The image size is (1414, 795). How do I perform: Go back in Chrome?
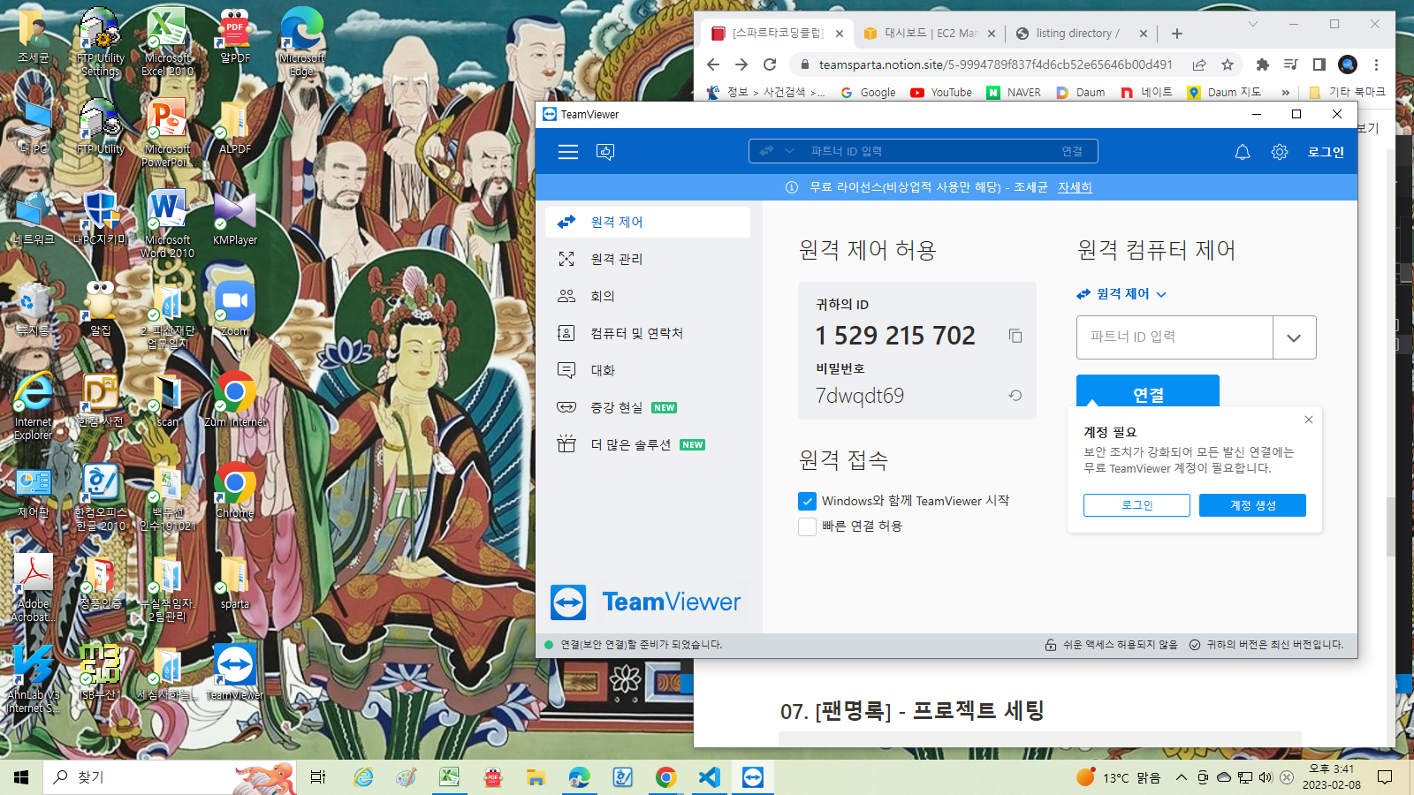[713, 64]
